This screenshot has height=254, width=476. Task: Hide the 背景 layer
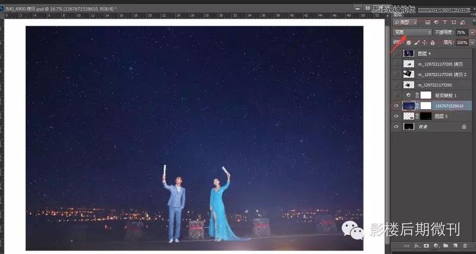click(396, 127)
